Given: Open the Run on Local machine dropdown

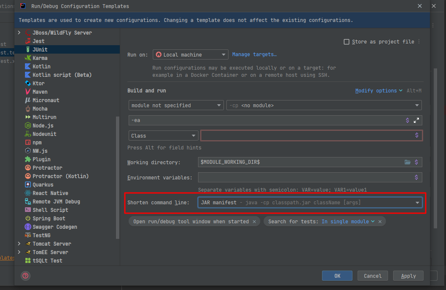Looking at the screenshot, I should tap(190, 54).
